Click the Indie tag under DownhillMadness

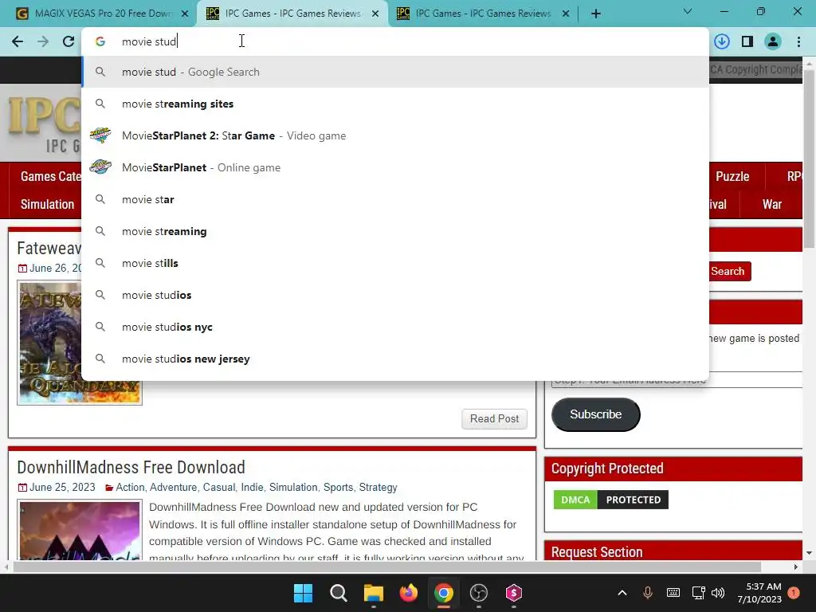[252, 487]
